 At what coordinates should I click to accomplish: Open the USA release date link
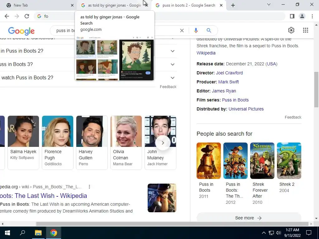click(271, 64)
